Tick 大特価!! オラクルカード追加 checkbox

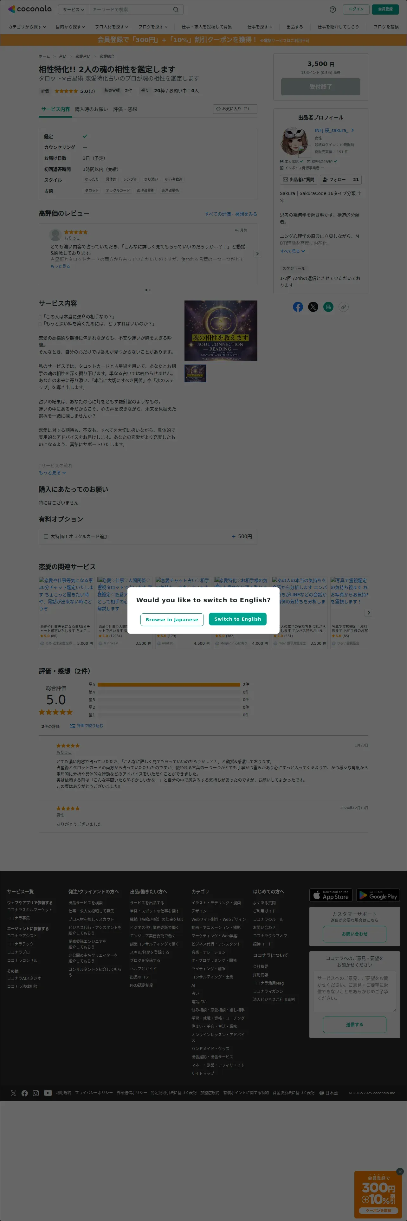tap(46, 537)
